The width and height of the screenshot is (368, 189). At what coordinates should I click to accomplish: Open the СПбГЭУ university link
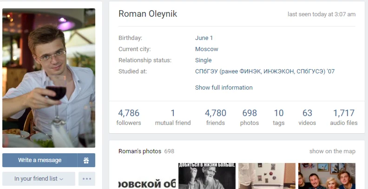click(264, 72)
